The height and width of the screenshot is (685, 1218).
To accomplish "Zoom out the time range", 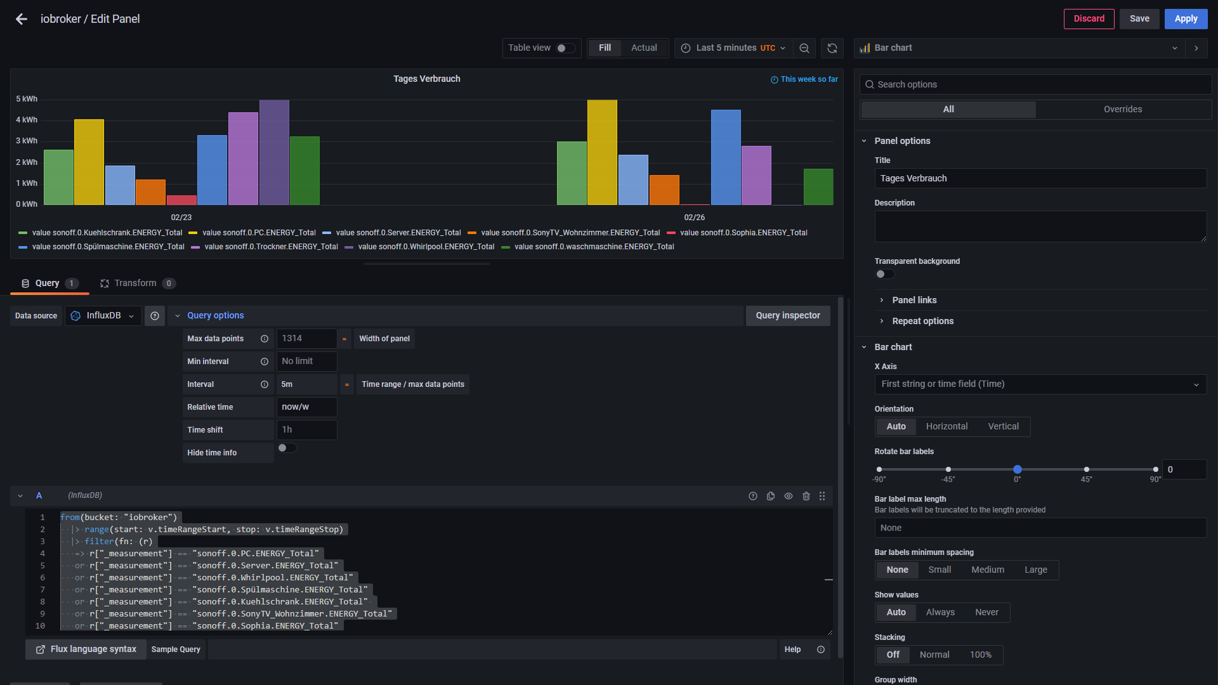I will tap(804, 48).
